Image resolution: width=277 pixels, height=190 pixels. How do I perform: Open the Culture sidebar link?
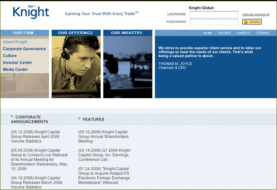[x=10, y=56]
